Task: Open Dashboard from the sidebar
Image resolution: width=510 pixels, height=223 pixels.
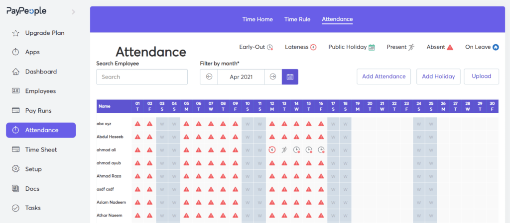Action: tap(41, 72)
